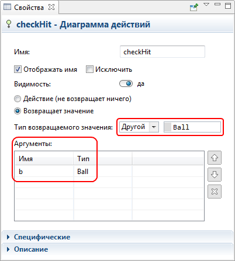Move argument up with arrow button
235x261 pixels.
215,158
